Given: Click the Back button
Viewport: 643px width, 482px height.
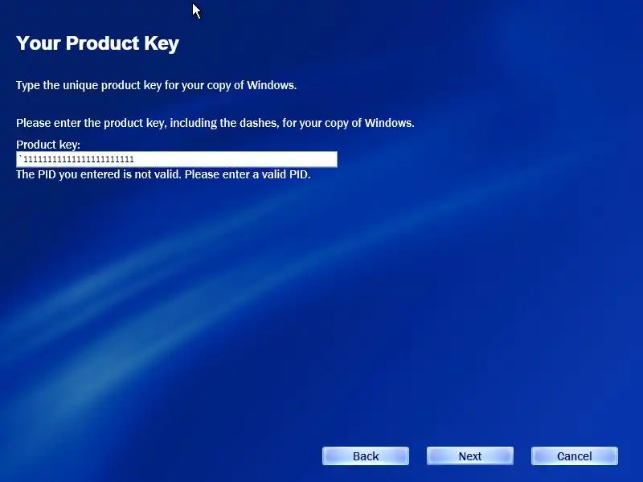Looking at the screenshot, I should (x=366, y=455).
